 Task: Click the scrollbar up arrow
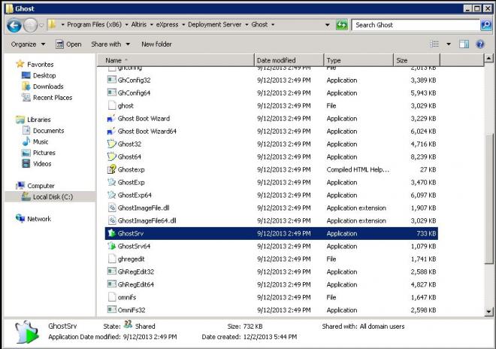[x=488, y=58]
